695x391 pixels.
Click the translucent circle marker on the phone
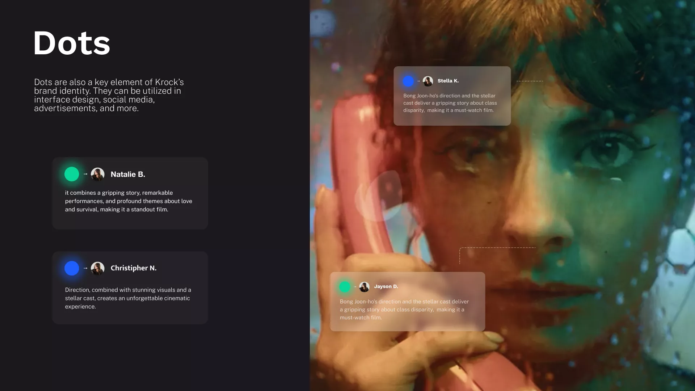click(379, 196)
